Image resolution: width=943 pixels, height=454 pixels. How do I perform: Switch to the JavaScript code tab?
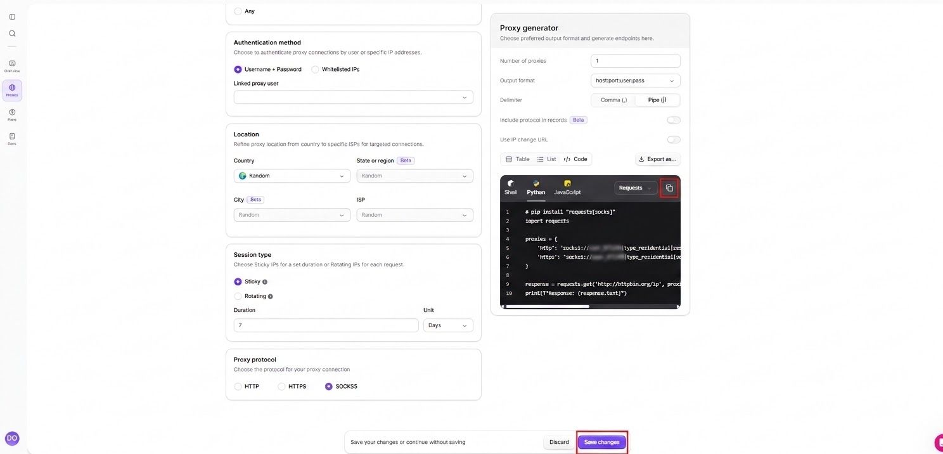(567, 188)
